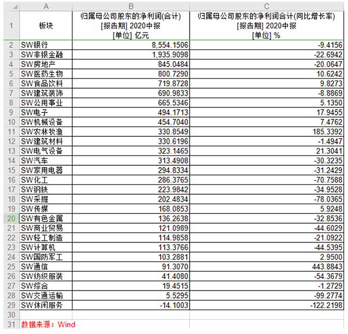Select the SW休闲服务 cell
Viewport: 348px width, 334px height.
coord(46,305)
